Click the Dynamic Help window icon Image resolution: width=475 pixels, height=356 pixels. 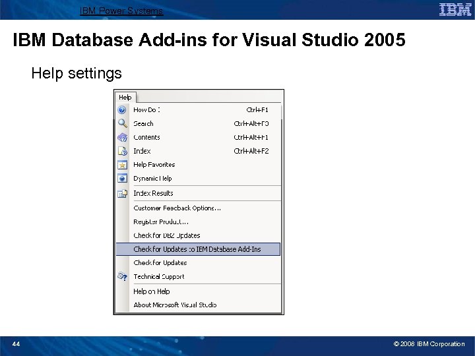tap(123, 178)
